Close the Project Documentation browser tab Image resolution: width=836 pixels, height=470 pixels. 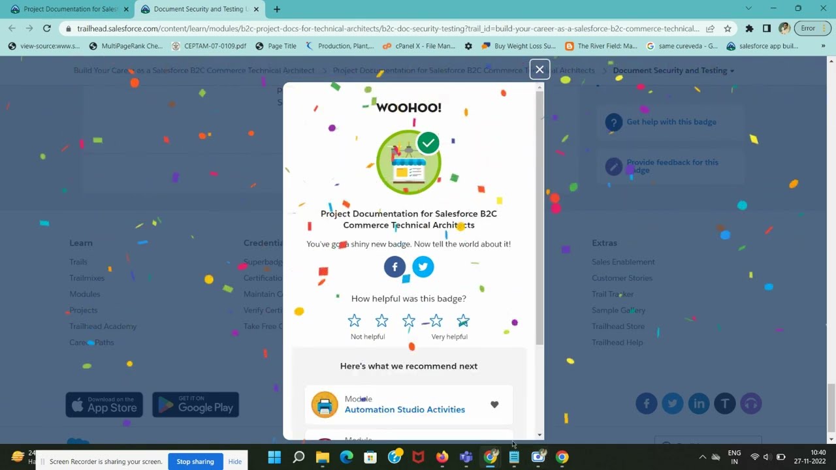[x=126, y=9]
